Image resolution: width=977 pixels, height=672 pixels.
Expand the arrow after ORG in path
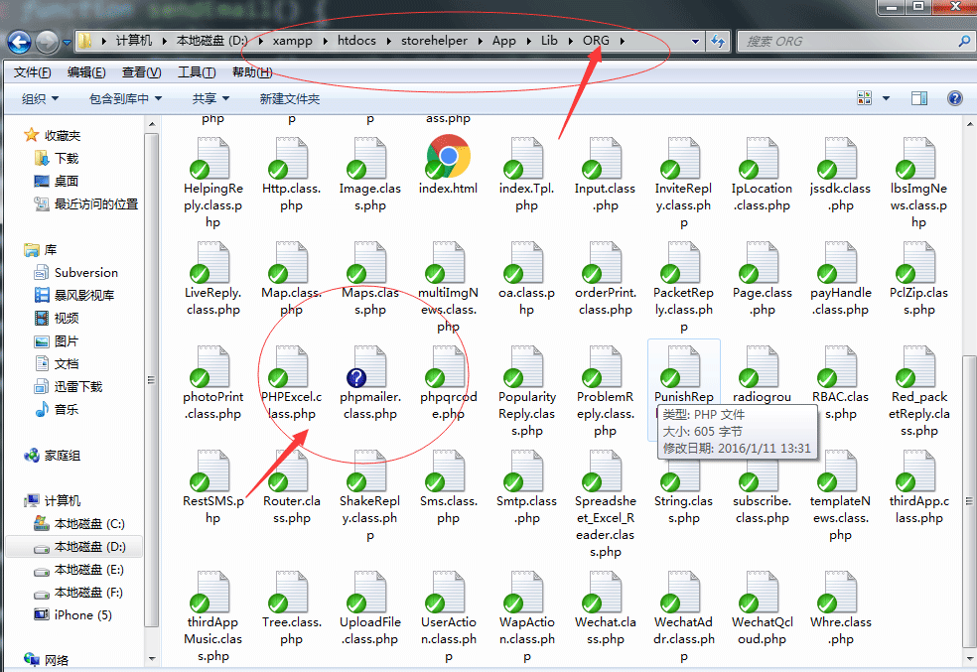pyautogui.click(x=622, y=41)
